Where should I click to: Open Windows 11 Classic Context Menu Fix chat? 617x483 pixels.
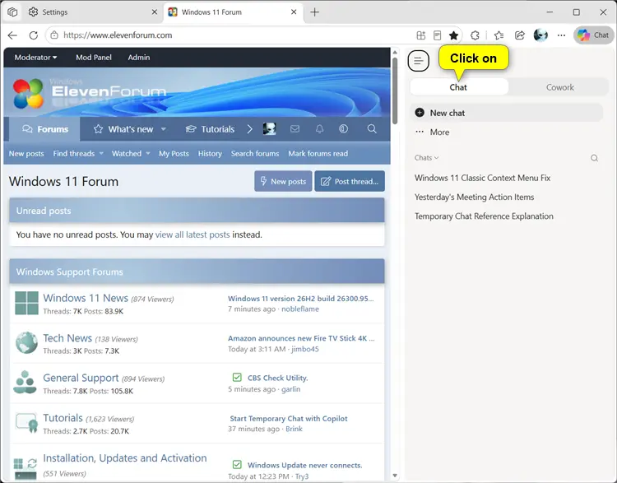[482, 178]
